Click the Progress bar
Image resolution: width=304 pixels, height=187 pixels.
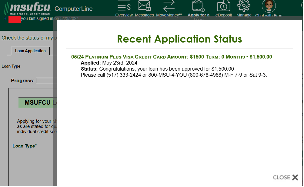tap(46, 81)
